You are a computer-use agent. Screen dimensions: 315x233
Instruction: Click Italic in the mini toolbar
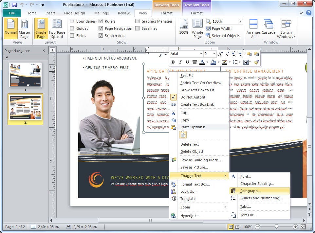pos(180,62)
